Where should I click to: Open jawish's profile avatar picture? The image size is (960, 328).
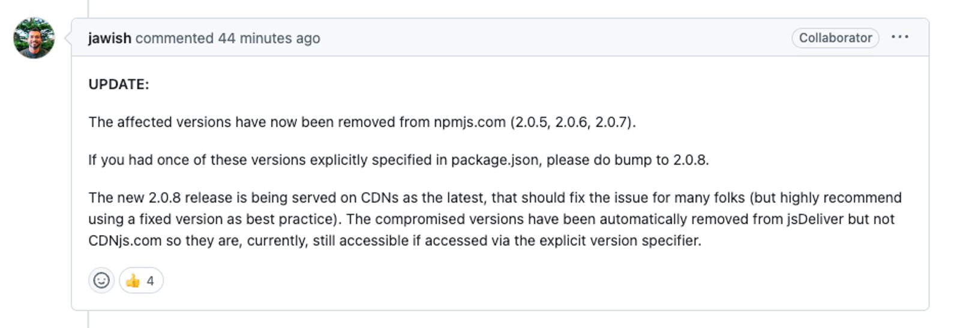click(34, 38)
